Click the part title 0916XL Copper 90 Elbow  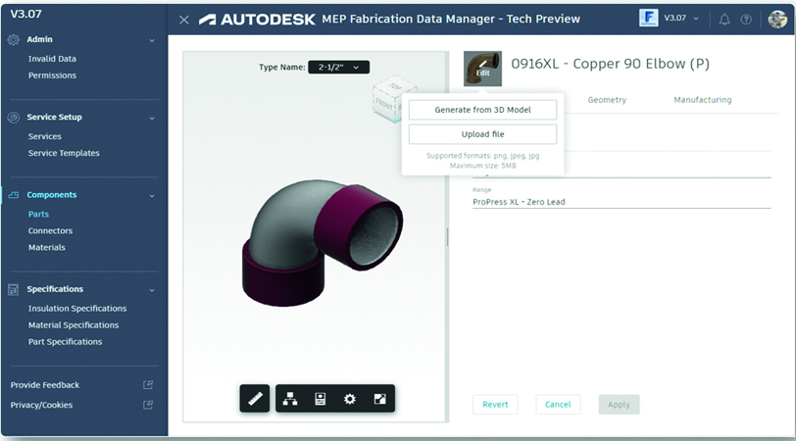pos(610,64)
